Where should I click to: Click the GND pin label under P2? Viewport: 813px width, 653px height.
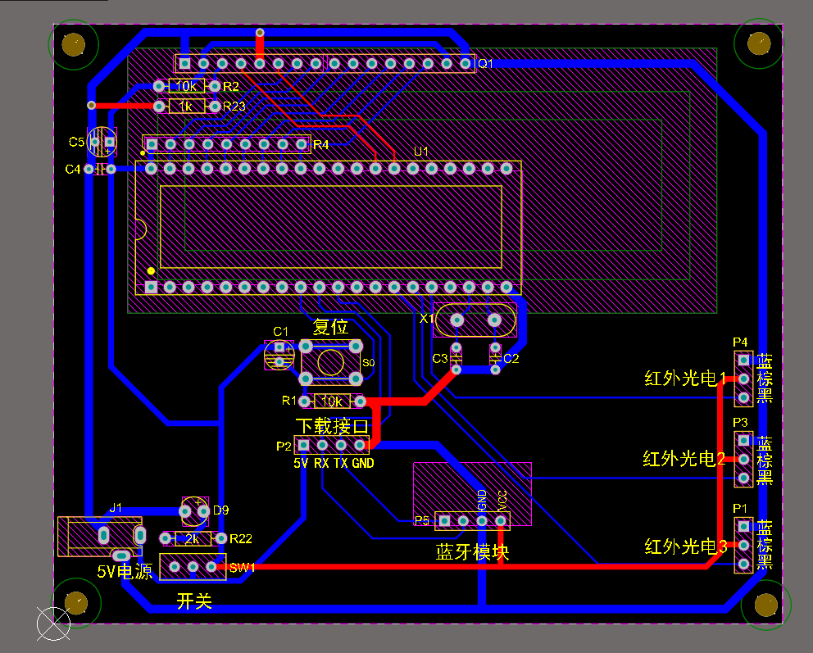click(363, 463)
